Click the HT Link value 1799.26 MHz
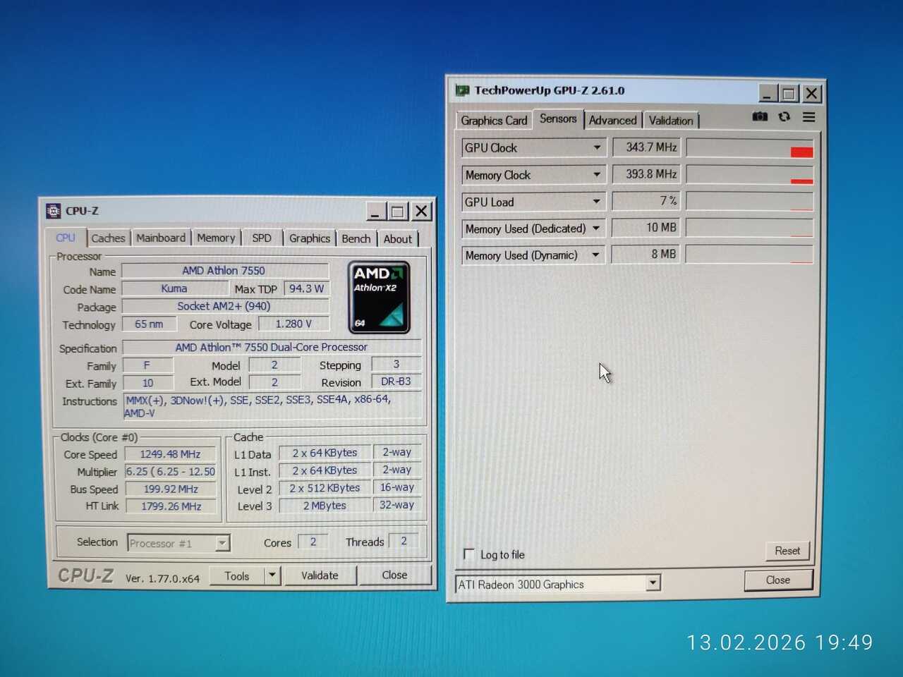The image size is (903, 677). [171, 506]
